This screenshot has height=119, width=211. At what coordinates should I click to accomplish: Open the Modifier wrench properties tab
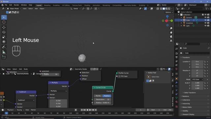(x=177, y=82)
